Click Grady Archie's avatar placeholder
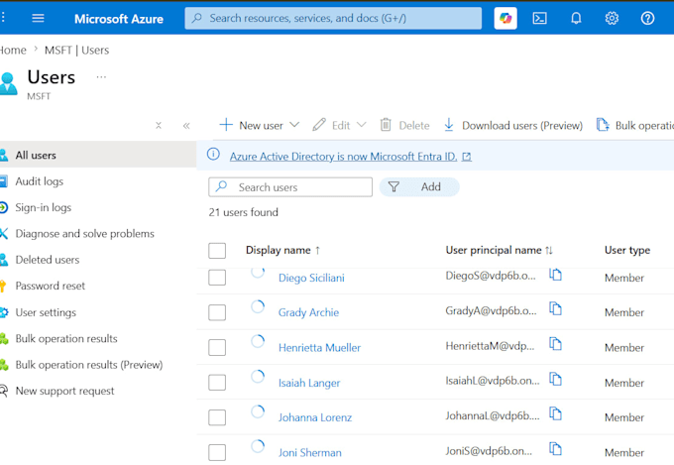This screenshot has height=465, width=674. pyautogui.click(x=258, y=306)
